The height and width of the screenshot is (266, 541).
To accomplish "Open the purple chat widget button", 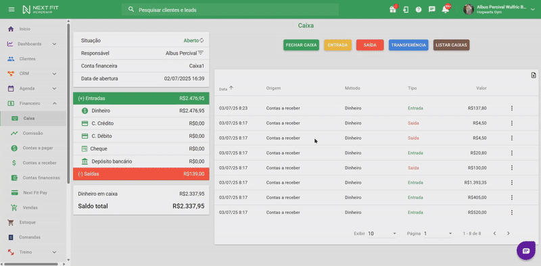I will (526, 250).
